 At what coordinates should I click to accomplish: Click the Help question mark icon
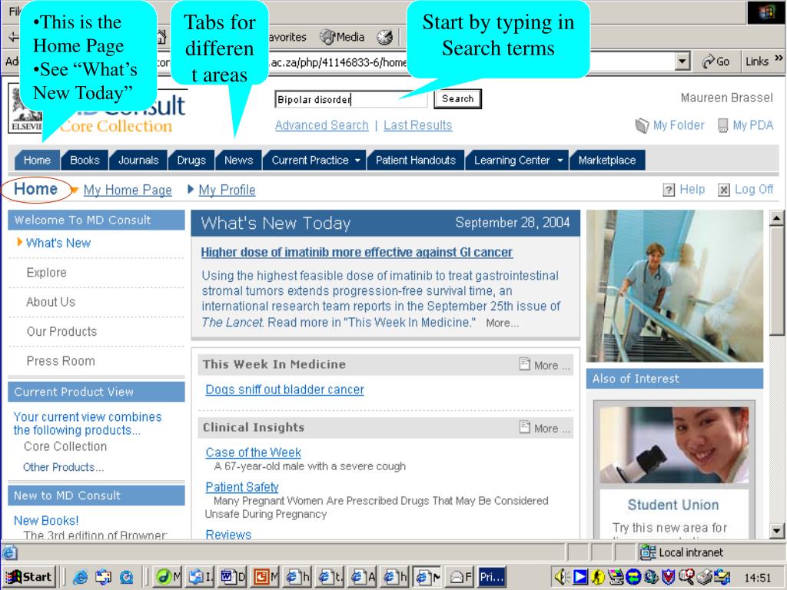point(669,190)
